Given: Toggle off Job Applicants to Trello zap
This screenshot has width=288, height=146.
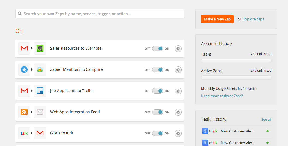Looking at the screenshot, I should pos(158,91).
